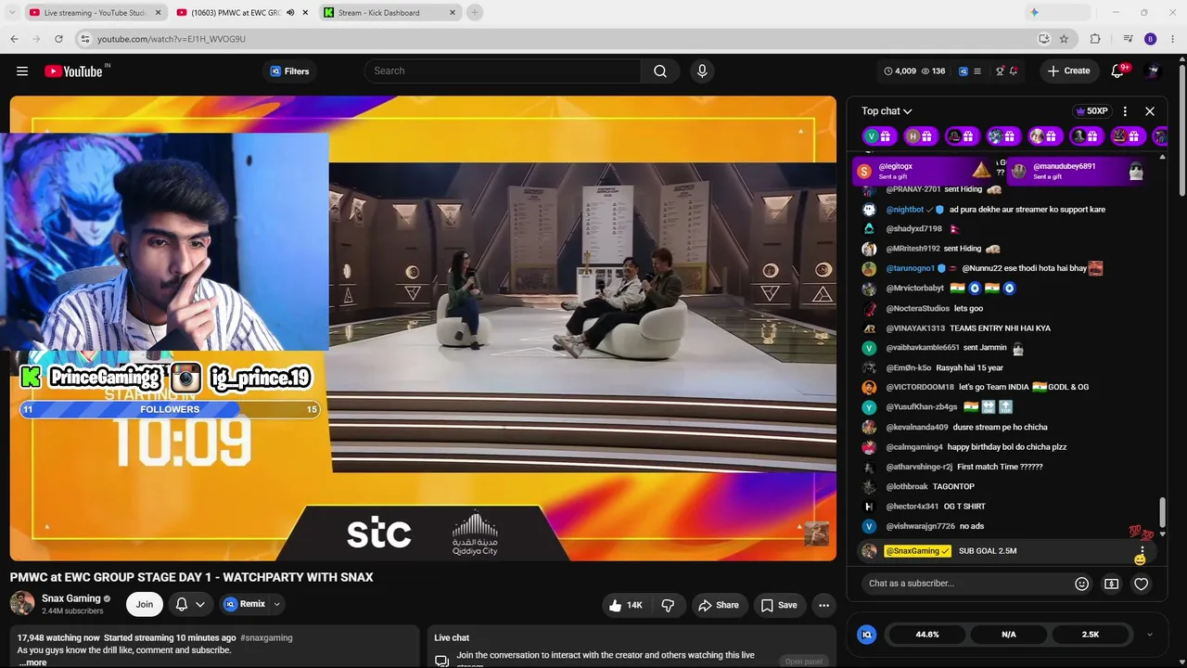Click the vidIQ alert bell in header
1187x668 pixels.
pyautogui.click(x=1014, y=71)
